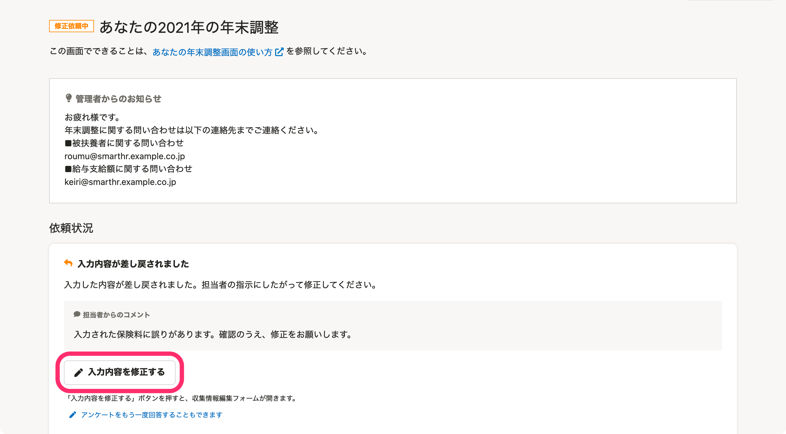Open the あなたの年末調整画面の使い方 link
The height and width of the screenshot is (434, 786).
[x=212, y=52]
